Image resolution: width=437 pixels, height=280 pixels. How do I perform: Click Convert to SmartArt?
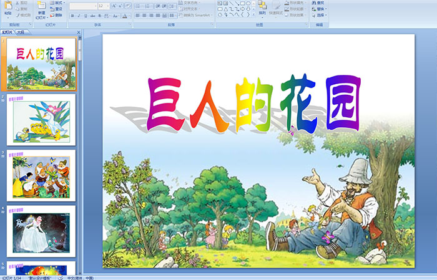195,15
